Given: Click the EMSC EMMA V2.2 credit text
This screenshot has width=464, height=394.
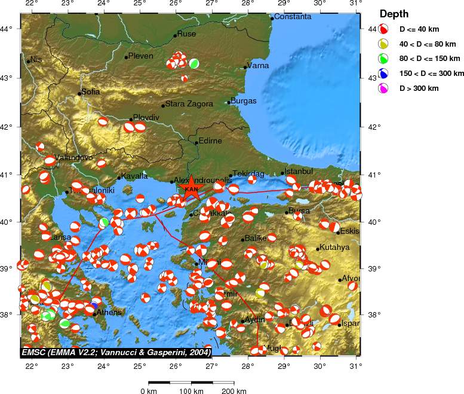Looking at the screenshot, I should pos(116,352).
